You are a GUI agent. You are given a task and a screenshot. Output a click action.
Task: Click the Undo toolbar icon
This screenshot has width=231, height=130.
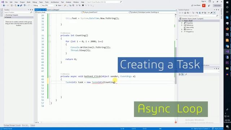pos(25,5)
